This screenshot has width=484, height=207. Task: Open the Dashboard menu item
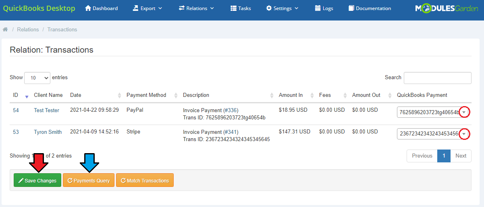(x=102, y=8)
